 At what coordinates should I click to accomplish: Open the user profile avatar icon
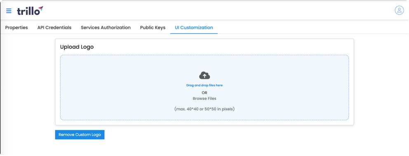pyautogui.click(x=399, y=10)
